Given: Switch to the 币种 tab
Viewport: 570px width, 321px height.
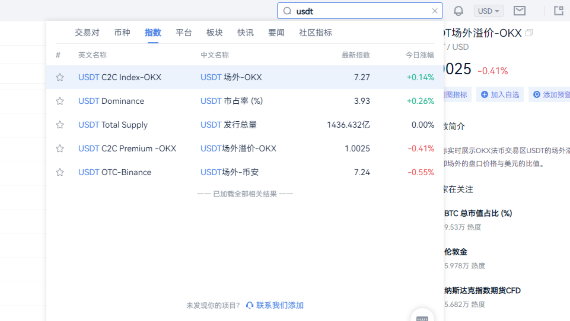Looking at the screenshot, I should click(122, 32).
